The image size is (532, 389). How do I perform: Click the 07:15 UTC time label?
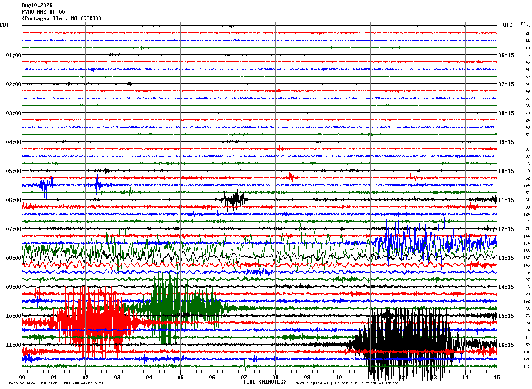point(506,84)
